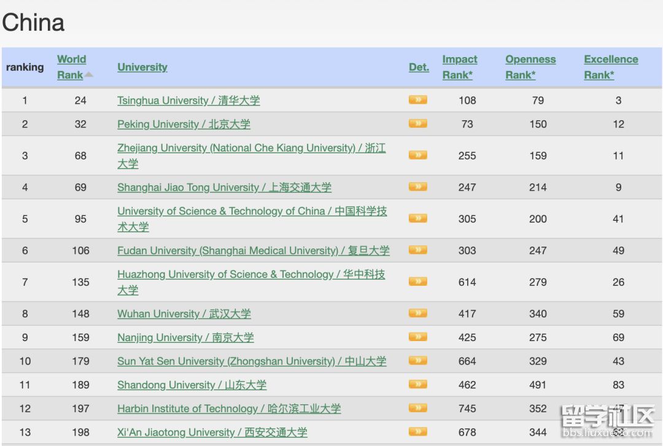Open details icon for Xi'An Jiaotong University
This screenshot has height=446, width=663.
pos(418,432)
